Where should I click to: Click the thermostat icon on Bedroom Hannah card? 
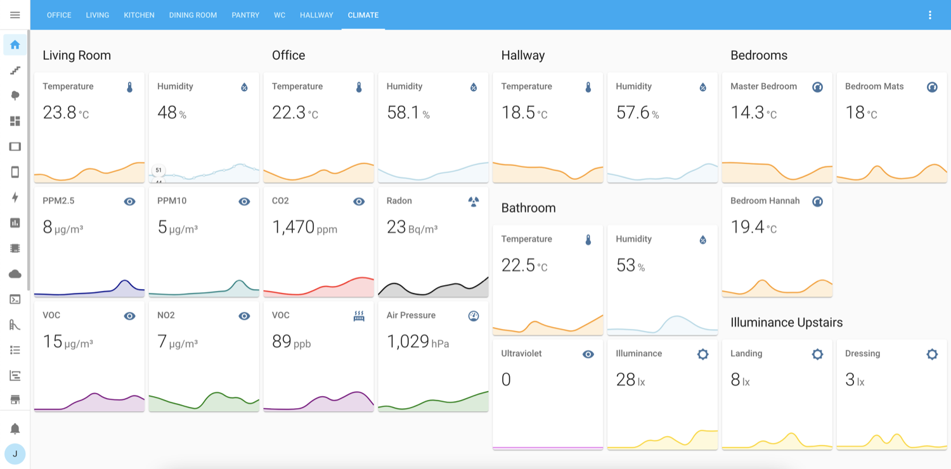[x=818, y=202]
